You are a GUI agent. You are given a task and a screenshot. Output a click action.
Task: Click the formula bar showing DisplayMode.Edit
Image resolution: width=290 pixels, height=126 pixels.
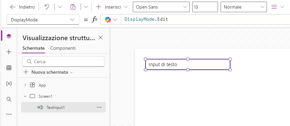[205, 19]
